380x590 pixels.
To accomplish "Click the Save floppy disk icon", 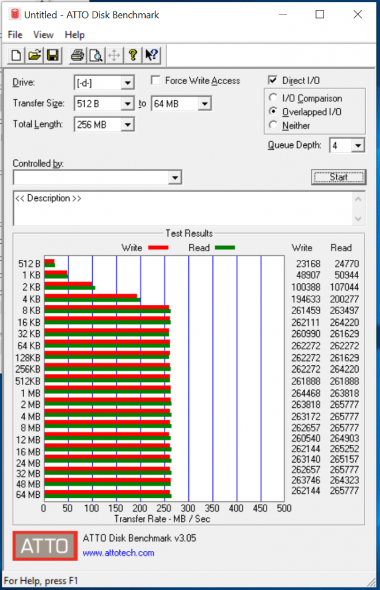I will 52,55.
